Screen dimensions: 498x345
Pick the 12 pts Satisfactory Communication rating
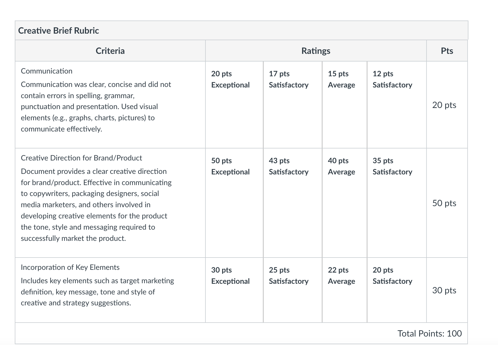click(x=397, y=105)
